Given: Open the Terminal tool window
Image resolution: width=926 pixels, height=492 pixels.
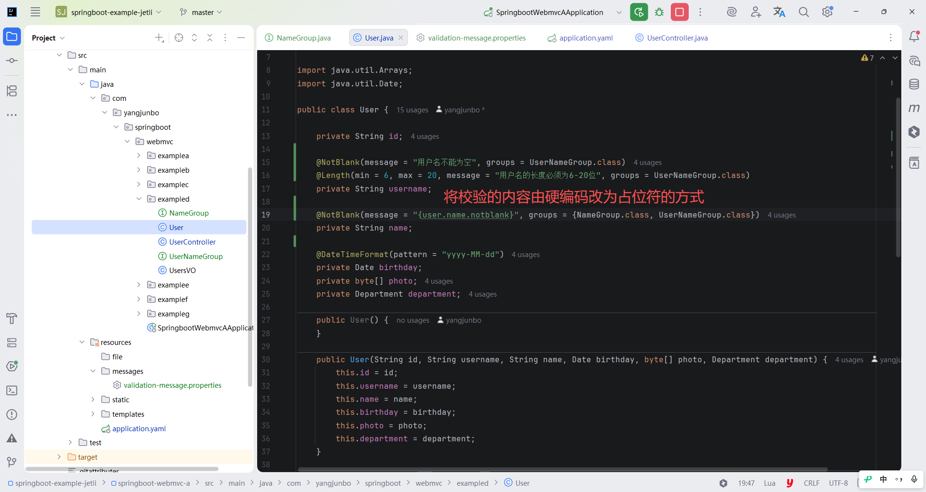Looking at the screenshot, I should tap(12, 390).
